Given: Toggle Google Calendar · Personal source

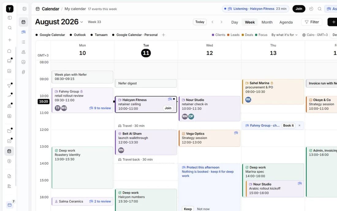Looking at the screenshot, I should click(135, 35).
